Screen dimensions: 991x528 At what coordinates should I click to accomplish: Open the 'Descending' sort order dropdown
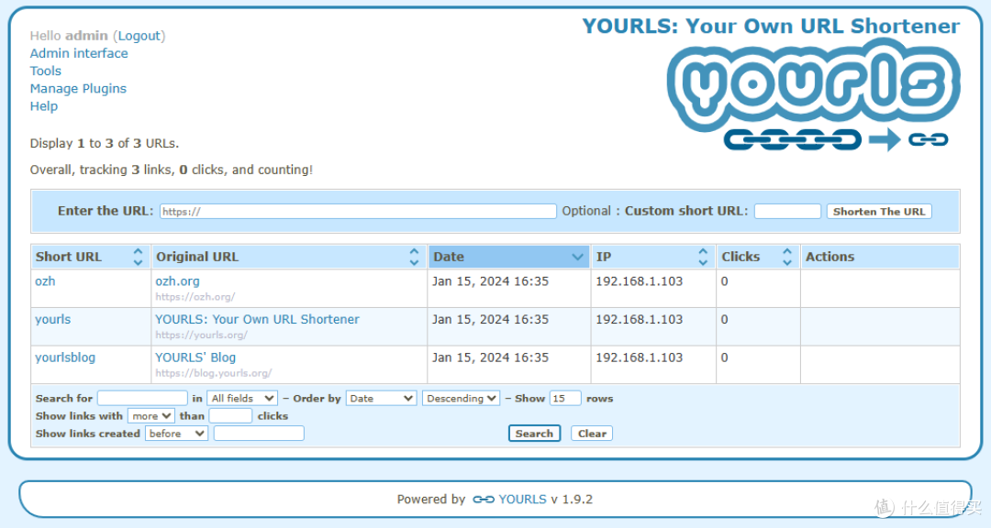click(461, 399)
